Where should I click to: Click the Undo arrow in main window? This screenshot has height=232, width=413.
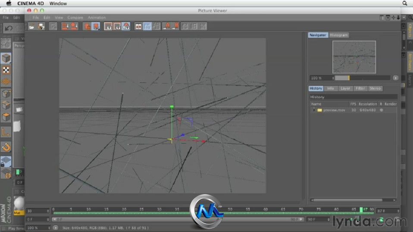9,28
